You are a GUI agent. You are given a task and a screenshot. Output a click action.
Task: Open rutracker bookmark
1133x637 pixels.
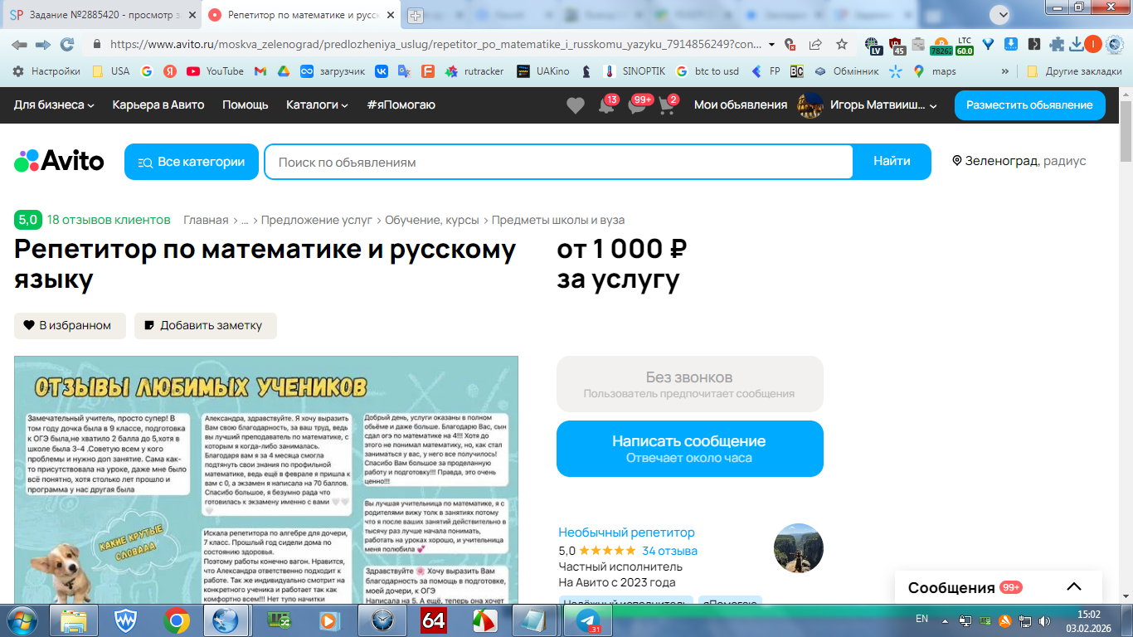tap(474, 71)
